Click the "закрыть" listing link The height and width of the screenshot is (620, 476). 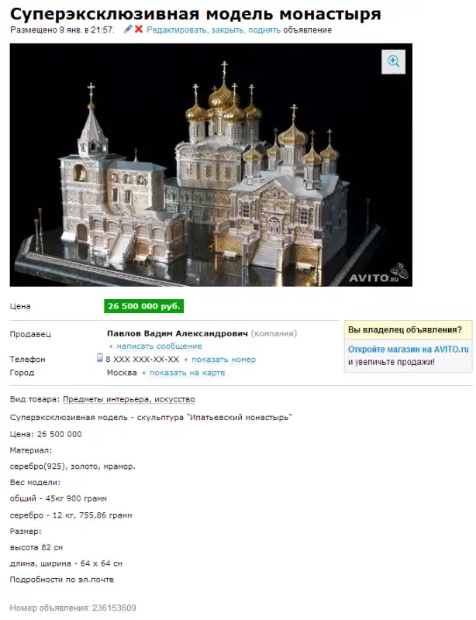tap(227, 30)
